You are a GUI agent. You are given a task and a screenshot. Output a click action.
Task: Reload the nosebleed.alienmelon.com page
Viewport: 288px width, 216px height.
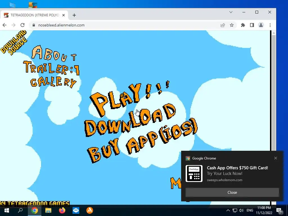click(x=22, y=25)
